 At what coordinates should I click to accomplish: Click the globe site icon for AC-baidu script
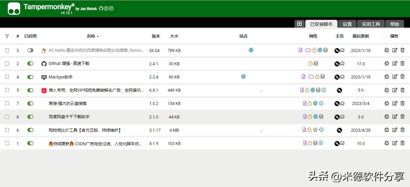pyautogui.click(x=251, y=50)
